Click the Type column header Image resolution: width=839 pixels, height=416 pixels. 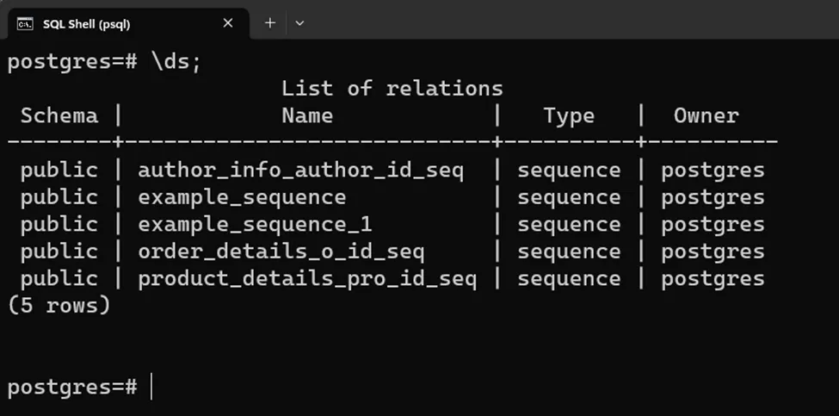(x=568, y=115)
